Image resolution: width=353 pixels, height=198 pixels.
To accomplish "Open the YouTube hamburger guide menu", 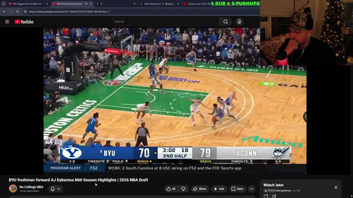I will pos(7,22).
